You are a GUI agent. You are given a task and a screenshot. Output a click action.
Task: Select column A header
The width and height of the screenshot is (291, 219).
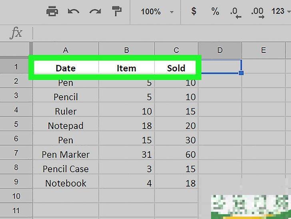coord(66,50)
